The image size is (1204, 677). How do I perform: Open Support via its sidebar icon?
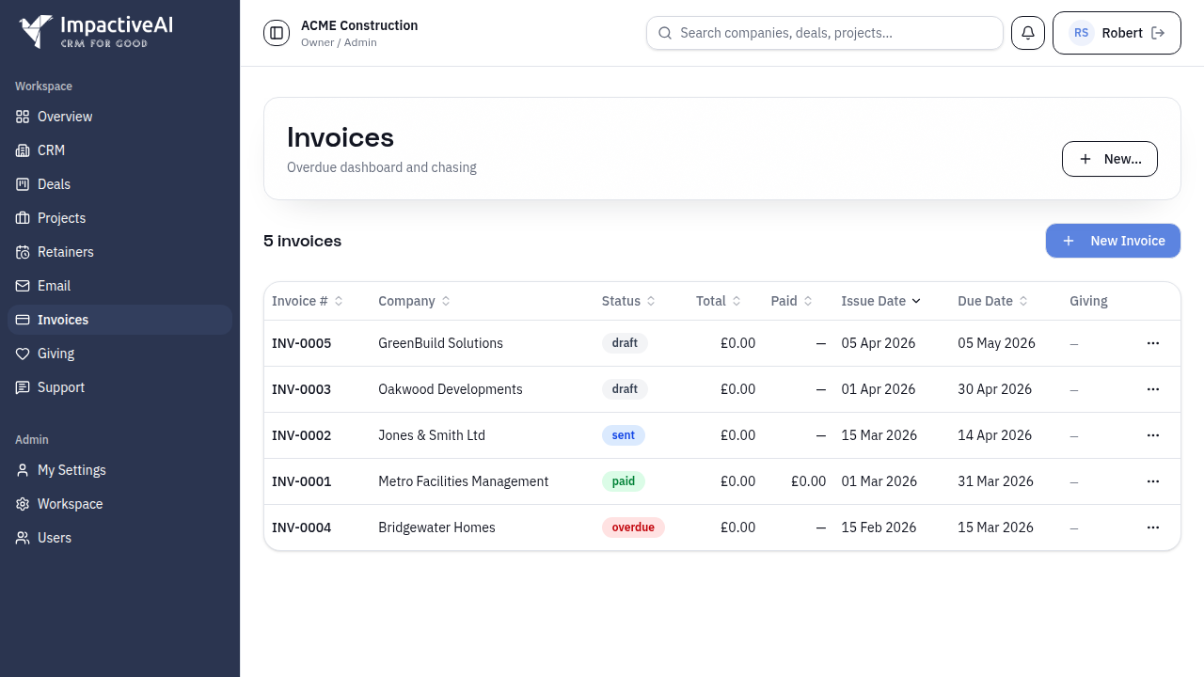(21, 387)
